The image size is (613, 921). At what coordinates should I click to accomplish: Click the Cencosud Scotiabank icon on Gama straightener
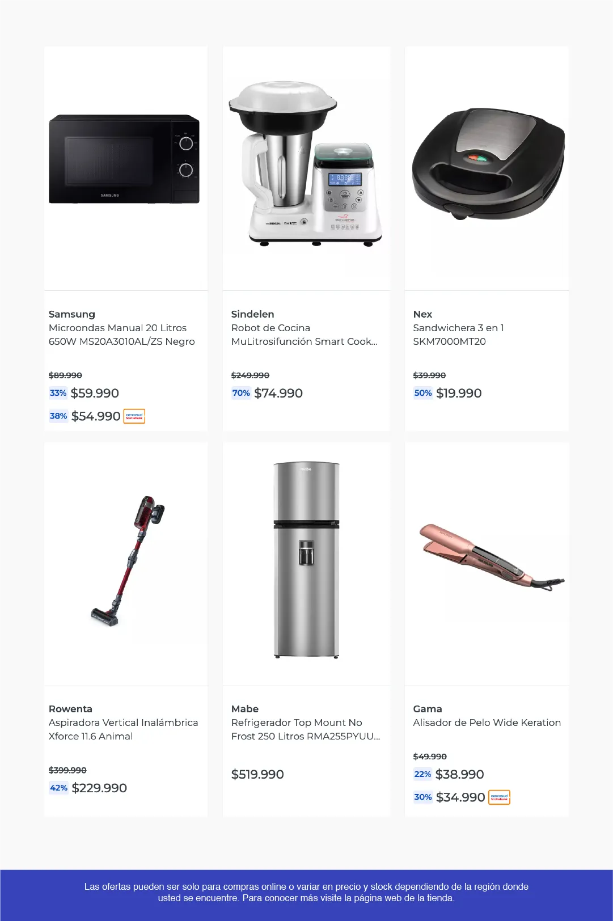(499, 797)
